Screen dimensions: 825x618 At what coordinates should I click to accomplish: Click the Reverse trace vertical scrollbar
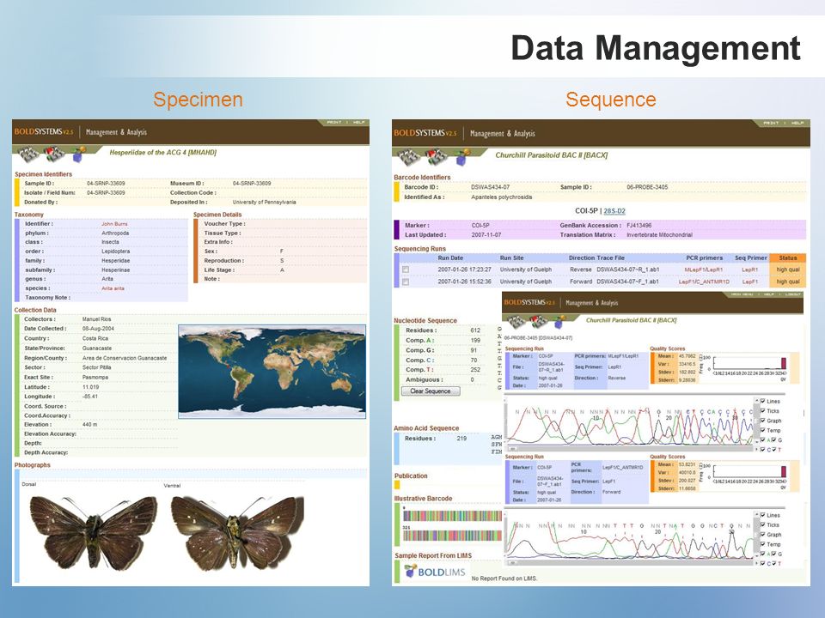756,421
